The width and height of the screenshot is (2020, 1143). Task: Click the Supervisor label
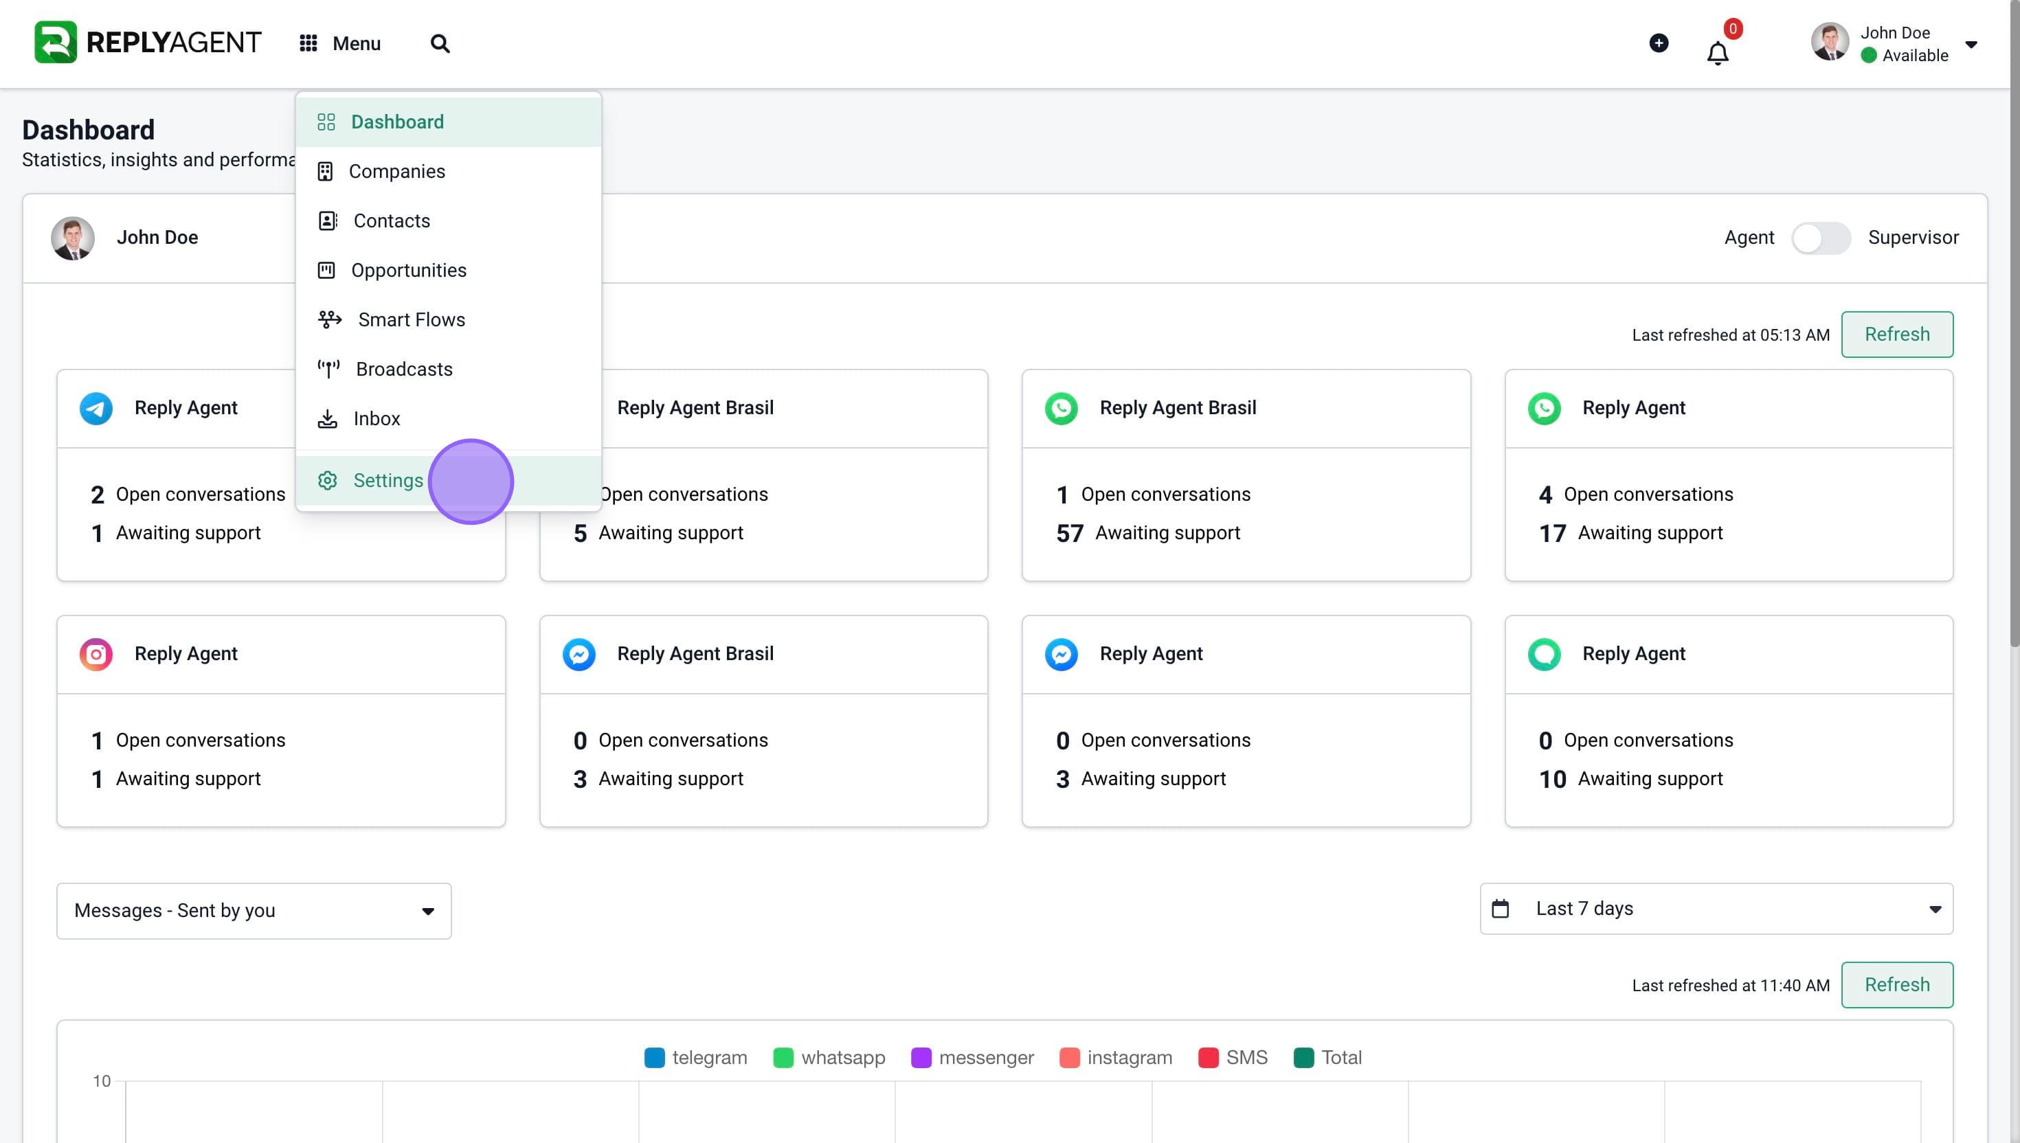tap(1914, 238)
